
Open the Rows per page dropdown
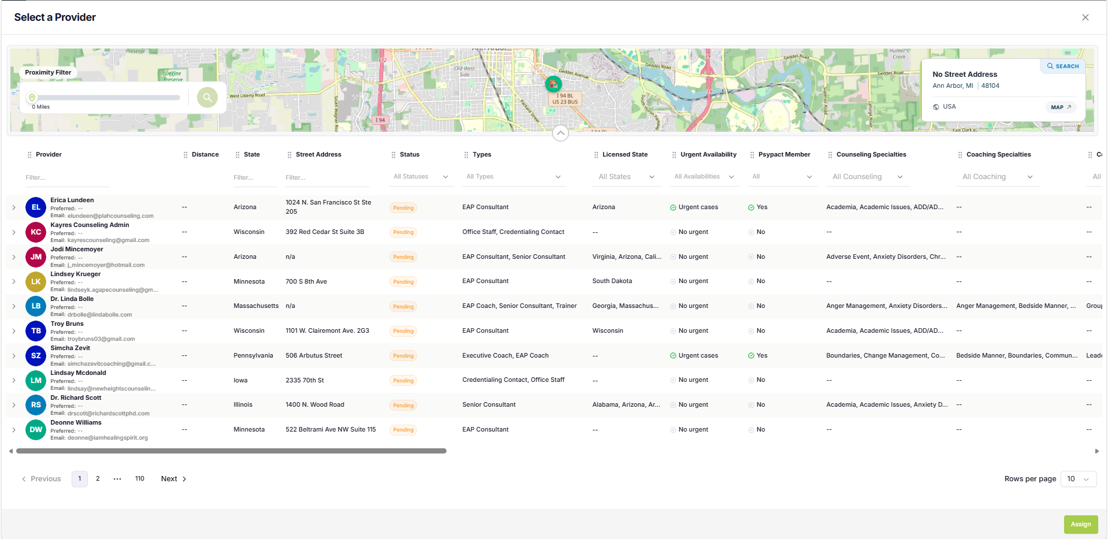pos(1079,479)
